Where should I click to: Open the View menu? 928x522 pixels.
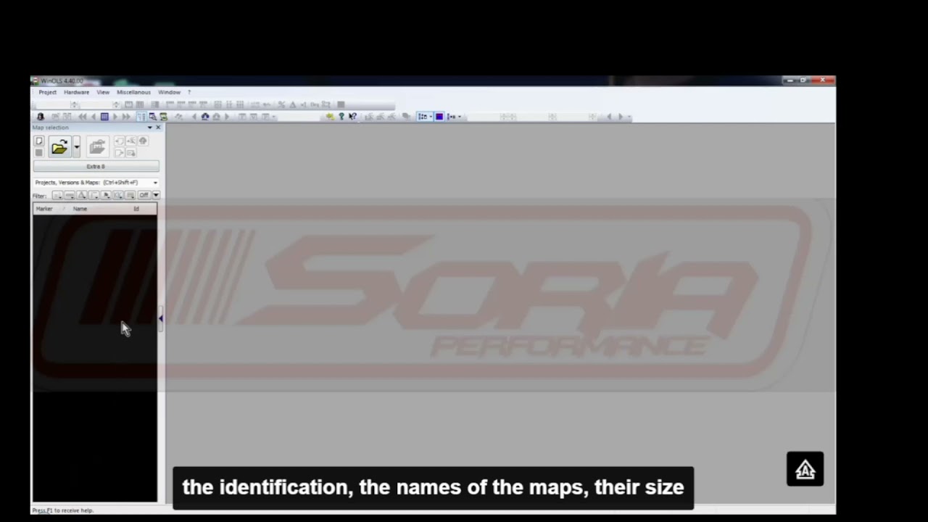103,92
